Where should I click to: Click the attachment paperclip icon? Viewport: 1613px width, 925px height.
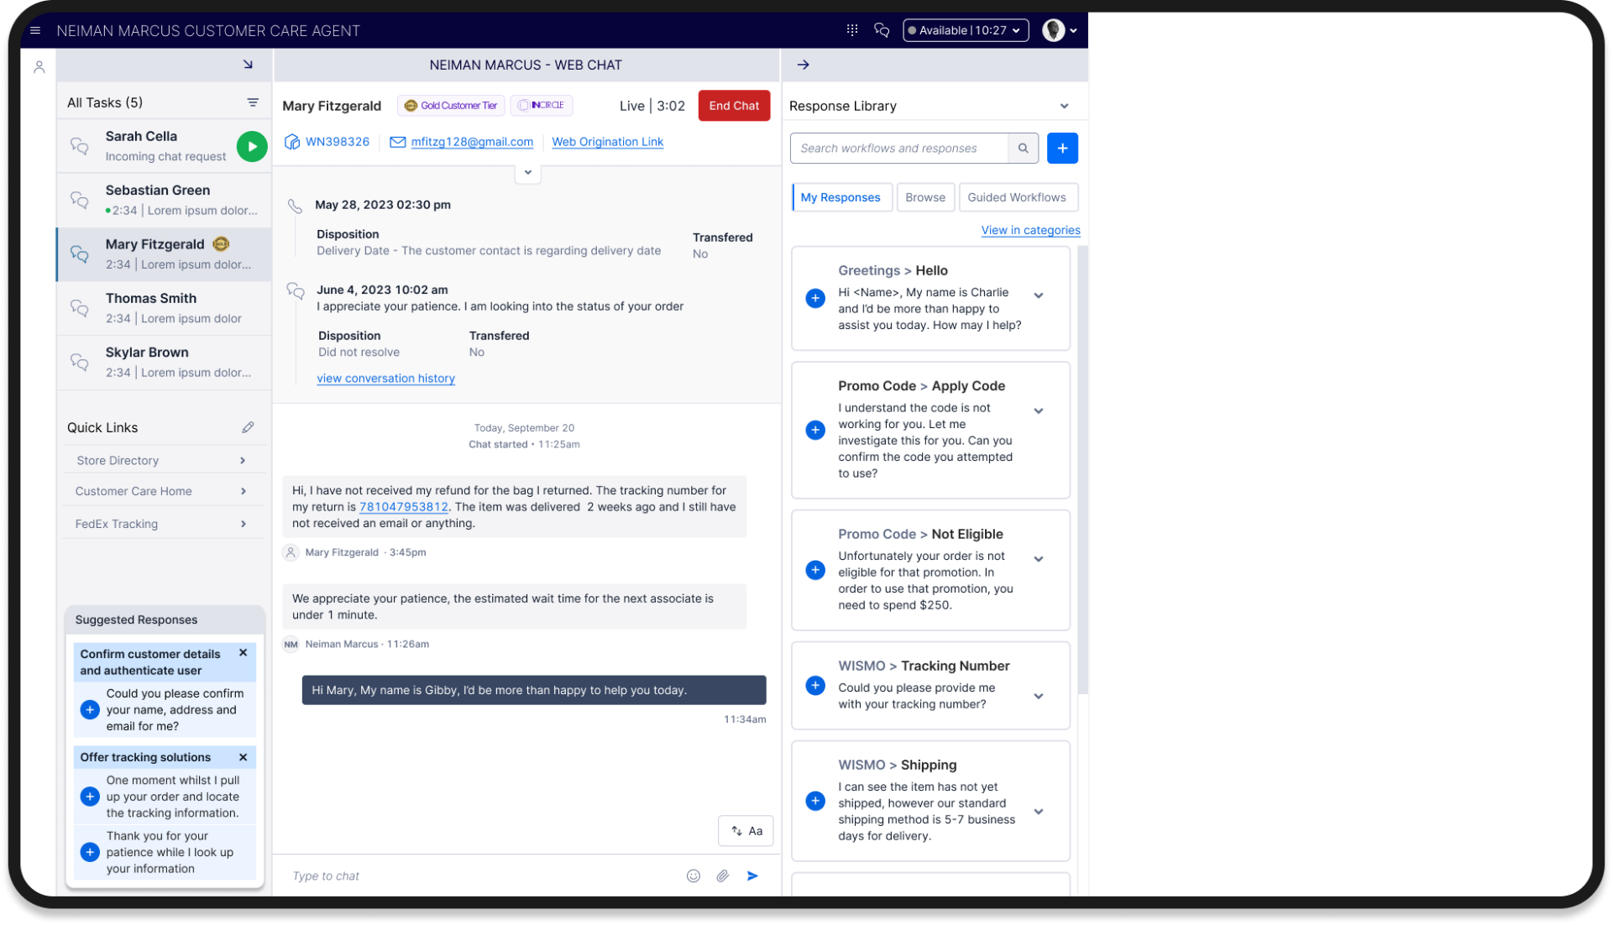tap(722, 875)
